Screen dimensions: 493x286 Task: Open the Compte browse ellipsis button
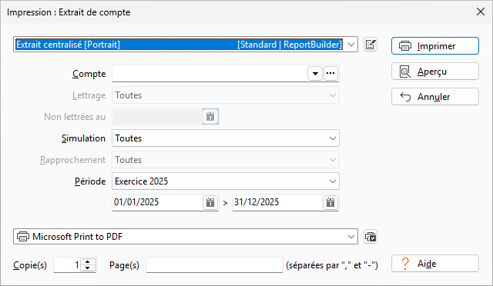330,74
